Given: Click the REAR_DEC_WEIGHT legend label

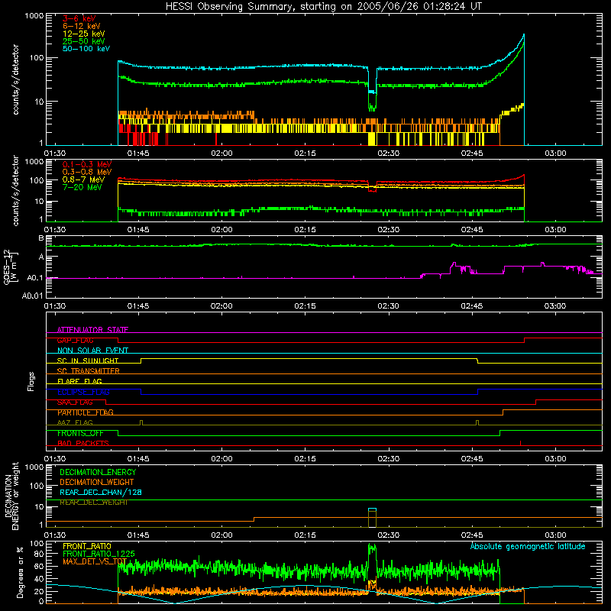Looking at the screenshot, I should click(93, 503).
